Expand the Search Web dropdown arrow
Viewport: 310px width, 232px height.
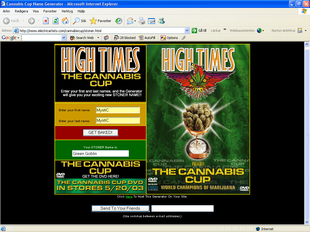click(x=98, y=38)
